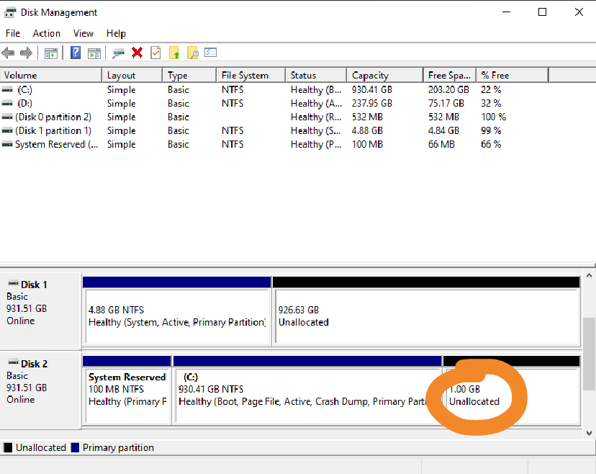Screen dimensions: 596x474
Task: Click the Disk Management title bar app icon
Action: [10, 12]
